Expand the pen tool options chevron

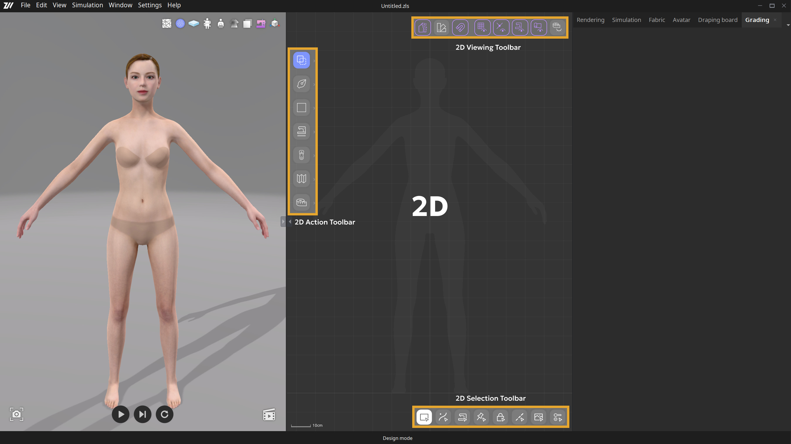click(314, 84)
